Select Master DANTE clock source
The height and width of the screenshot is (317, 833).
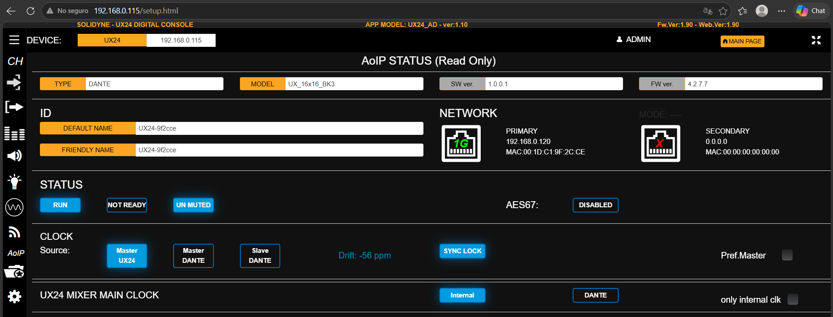(193, 256)
